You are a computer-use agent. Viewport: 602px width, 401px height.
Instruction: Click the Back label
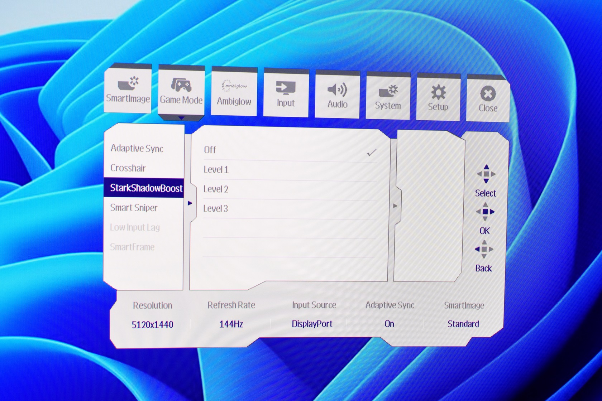coord(483,268)
